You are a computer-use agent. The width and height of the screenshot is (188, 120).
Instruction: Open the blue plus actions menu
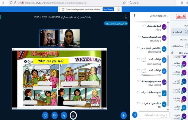point(124,115)
